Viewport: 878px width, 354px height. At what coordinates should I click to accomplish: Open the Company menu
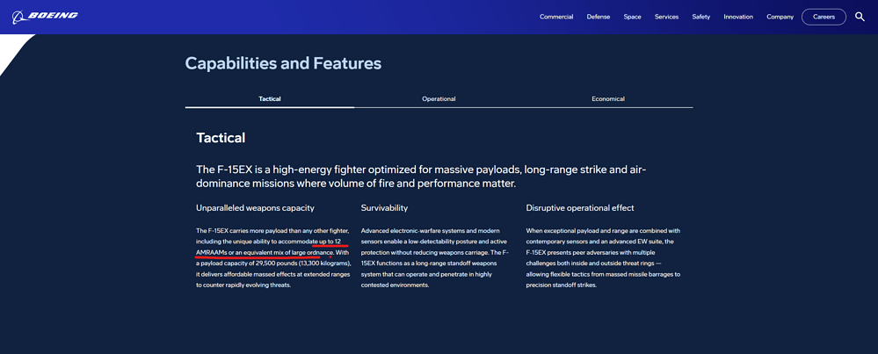780,17
